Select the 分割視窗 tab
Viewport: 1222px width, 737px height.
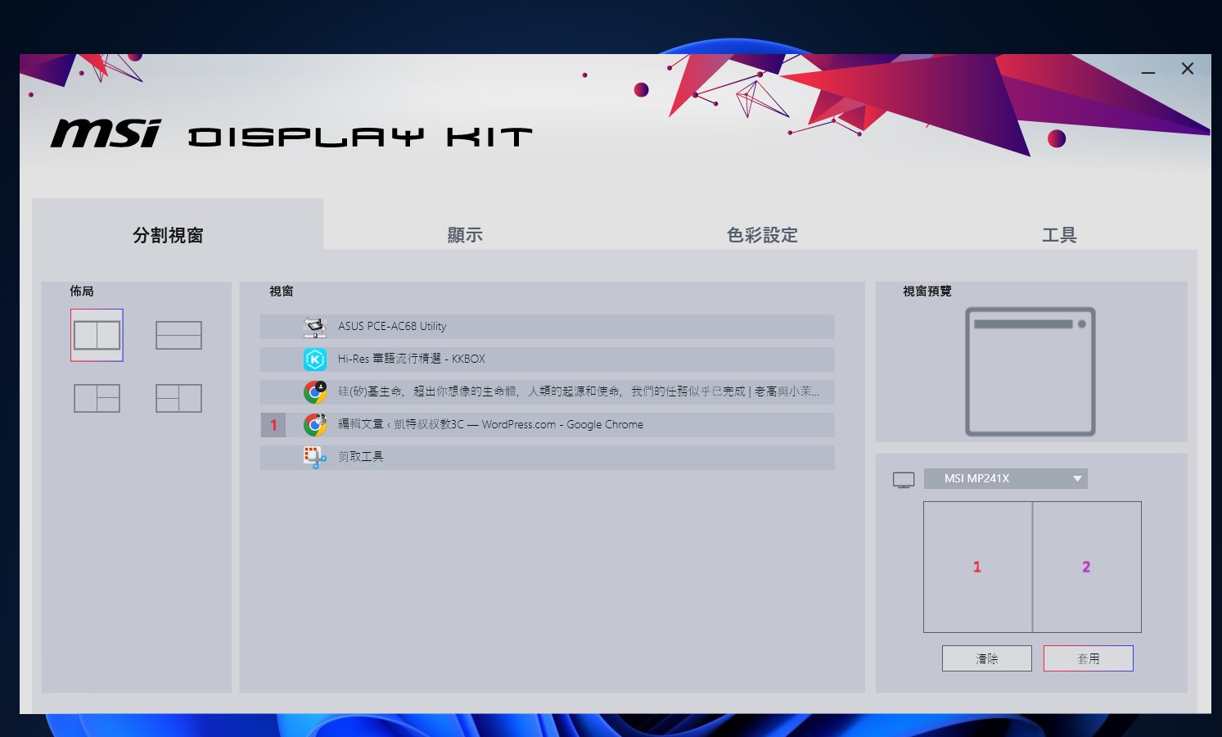tap(168, 235)
